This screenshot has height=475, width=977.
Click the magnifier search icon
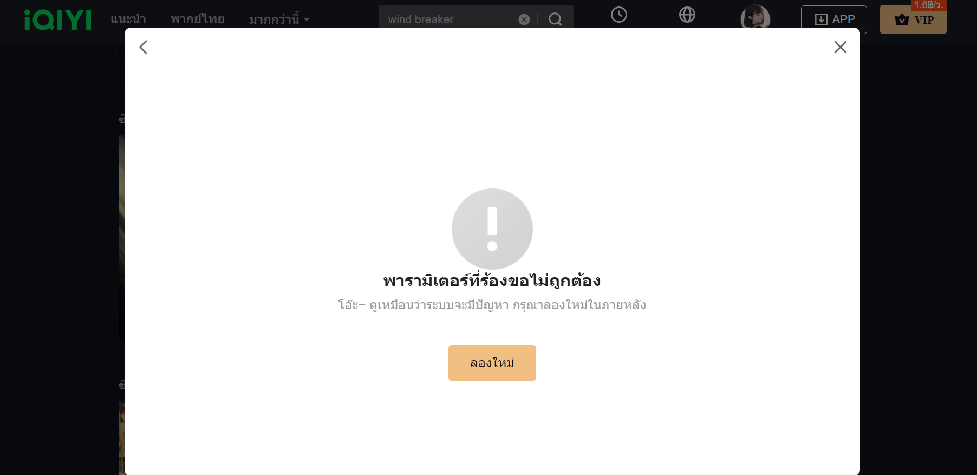[x=555, y=19]
